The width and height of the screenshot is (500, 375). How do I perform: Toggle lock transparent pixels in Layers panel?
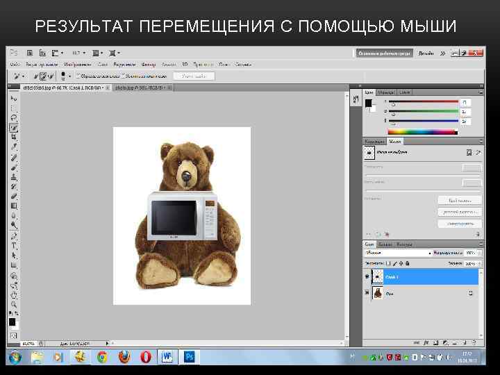[x=388, y=263]
